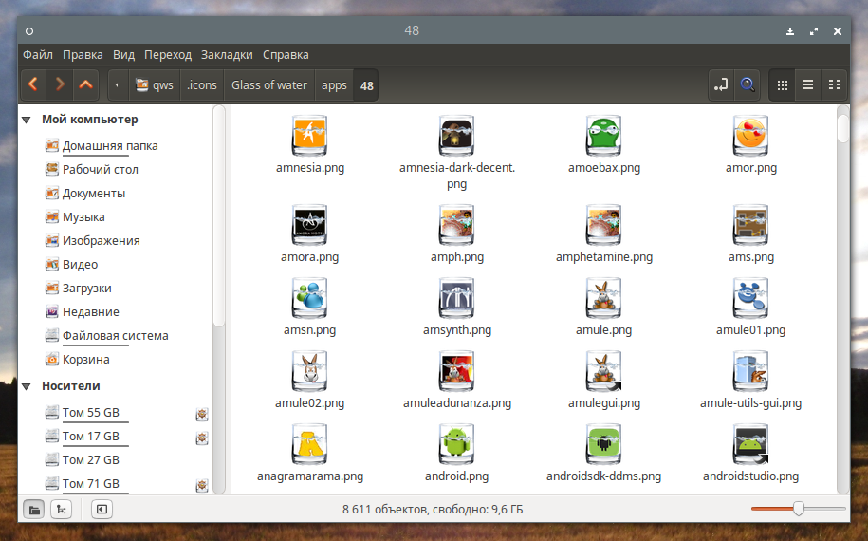The image size is (868, 541).
Task: Open Документы in the sidebar
Action: pos(94,194)
